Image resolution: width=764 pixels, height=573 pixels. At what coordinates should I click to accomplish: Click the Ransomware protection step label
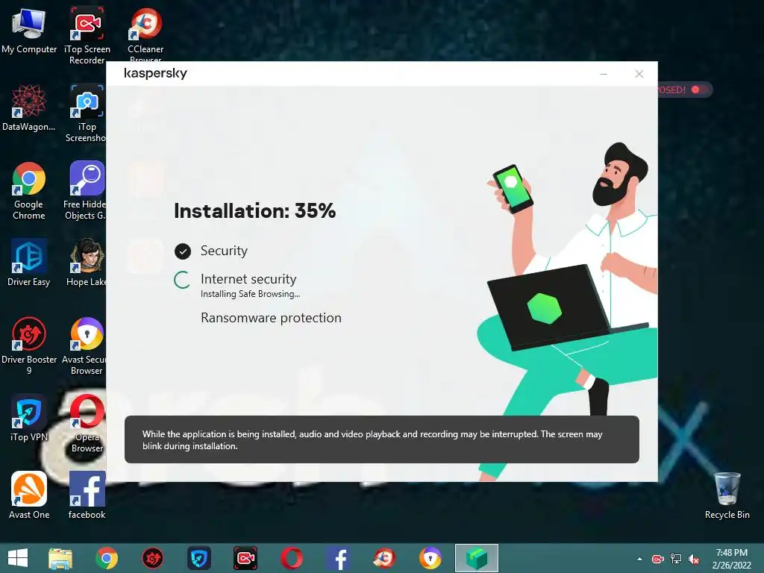tap(271, 318)
